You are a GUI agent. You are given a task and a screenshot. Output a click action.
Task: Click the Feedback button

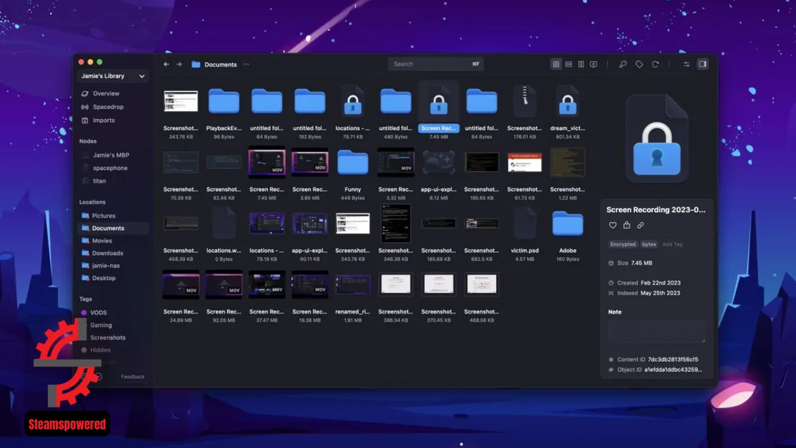[132, 376]
